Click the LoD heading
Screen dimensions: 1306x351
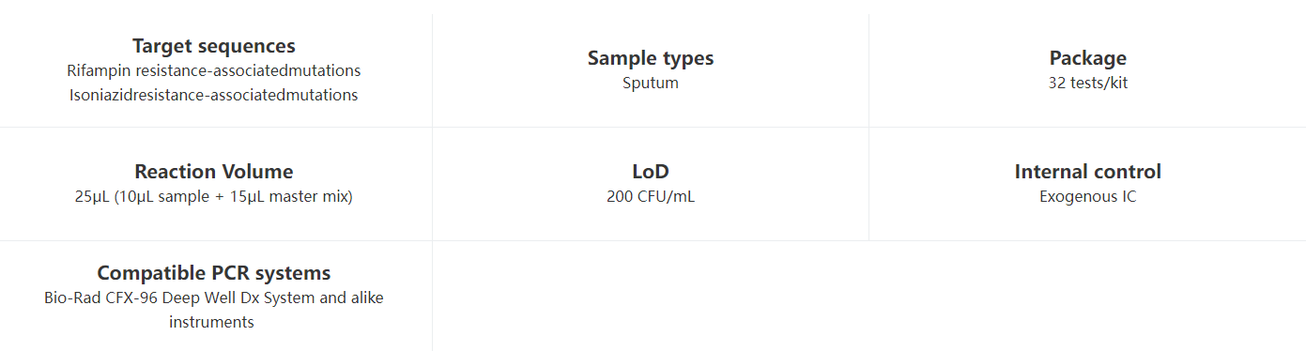(x=651, y=172)
